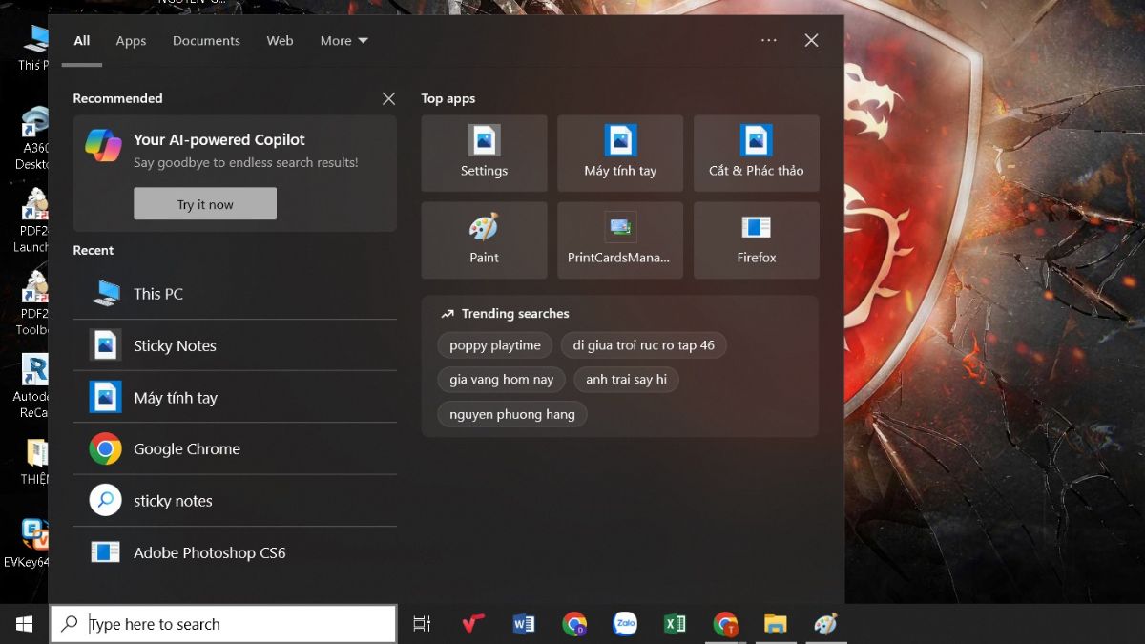Search trending topic 'nguyen phuong hang'
The height and width of the screenshot is (644, 1145).
pyautogui.click(x=512, y=414)
